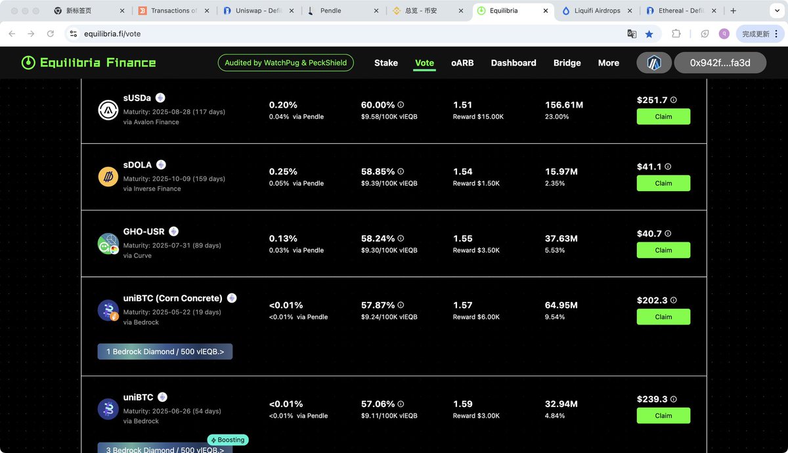Click info icon beside $239.3 reward

(x=673, y=399)
